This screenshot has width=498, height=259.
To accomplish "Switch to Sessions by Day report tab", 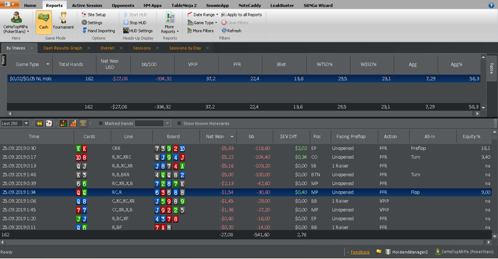I will 185,48.
